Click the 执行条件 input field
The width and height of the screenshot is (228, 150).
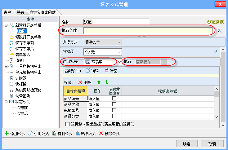coord(148,31)
